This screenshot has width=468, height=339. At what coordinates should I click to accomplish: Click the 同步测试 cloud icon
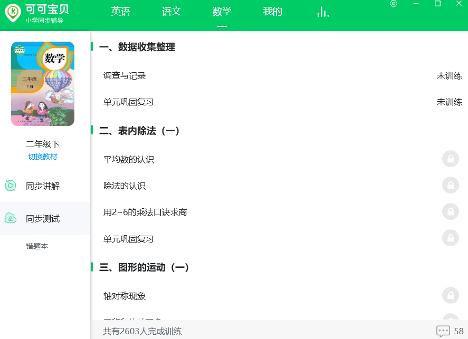click(x=11, y=218)
